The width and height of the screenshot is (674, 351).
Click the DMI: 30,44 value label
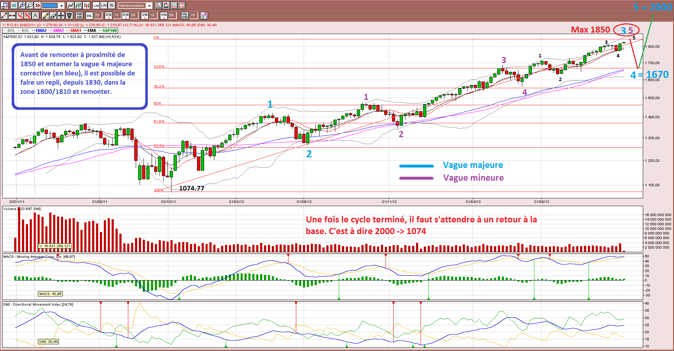tap(49, 342)
